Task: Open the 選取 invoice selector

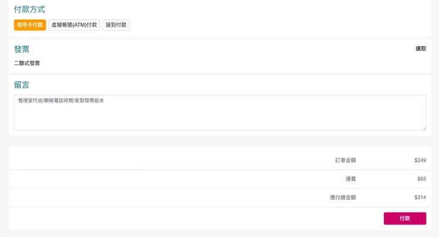Action: 421,49
